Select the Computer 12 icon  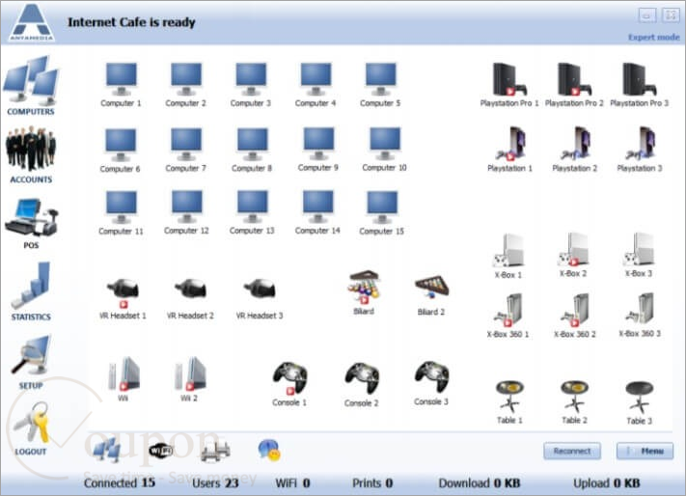click(187, 207)
